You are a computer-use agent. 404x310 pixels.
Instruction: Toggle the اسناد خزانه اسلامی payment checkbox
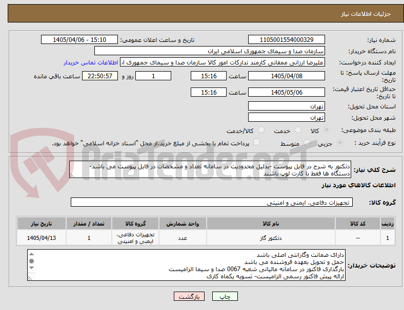tap(257, 142)
